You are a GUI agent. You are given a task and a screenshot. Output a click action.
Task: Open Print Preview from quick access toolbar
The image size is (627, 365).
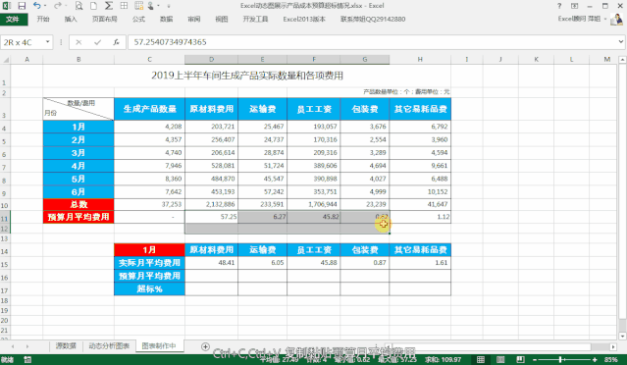tap(78, 6)
